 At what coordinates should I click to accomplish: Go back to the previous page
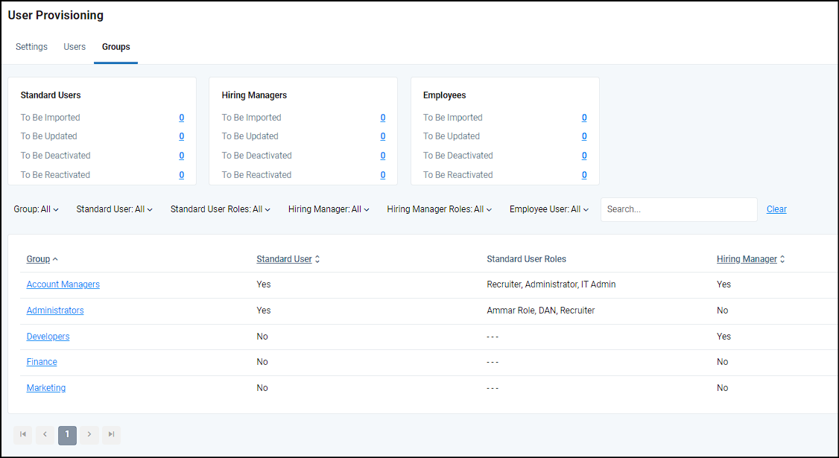[45, 435]
